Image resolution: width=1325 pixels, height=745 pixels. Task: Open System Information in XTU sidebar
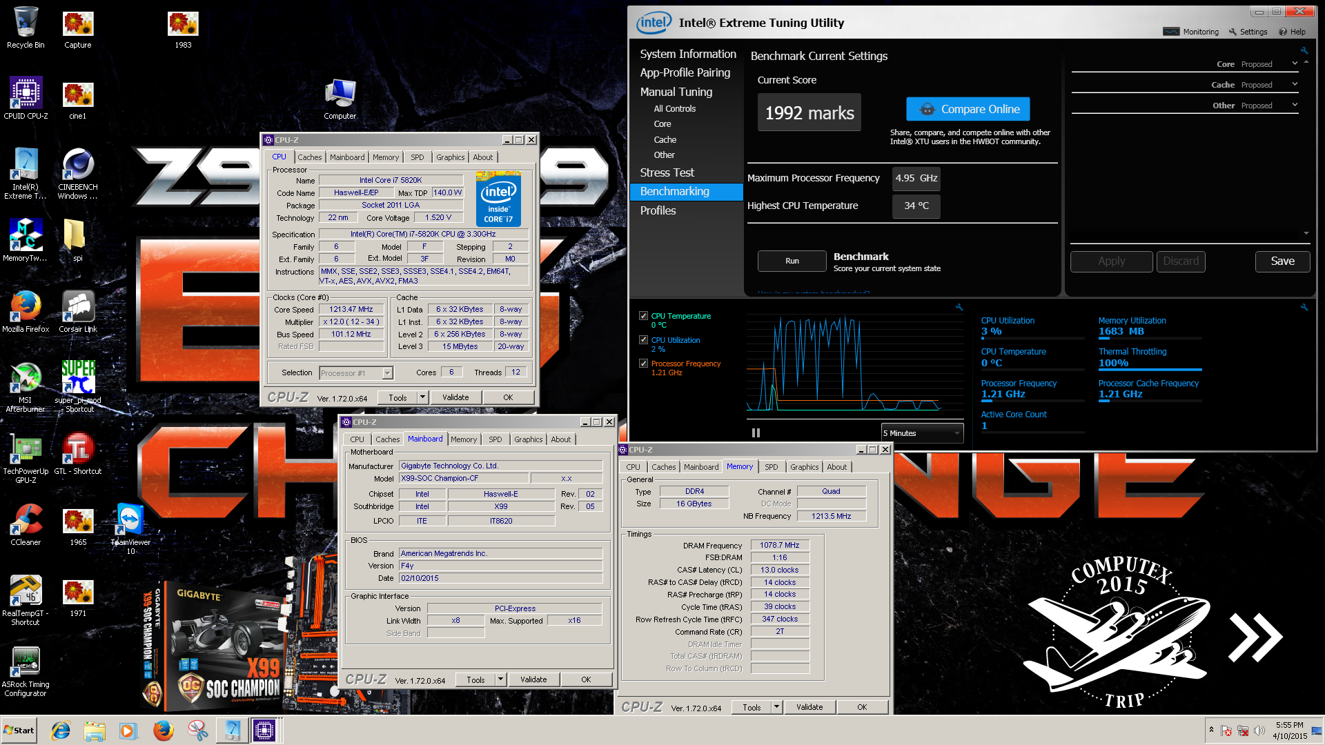tap(688, 54)
